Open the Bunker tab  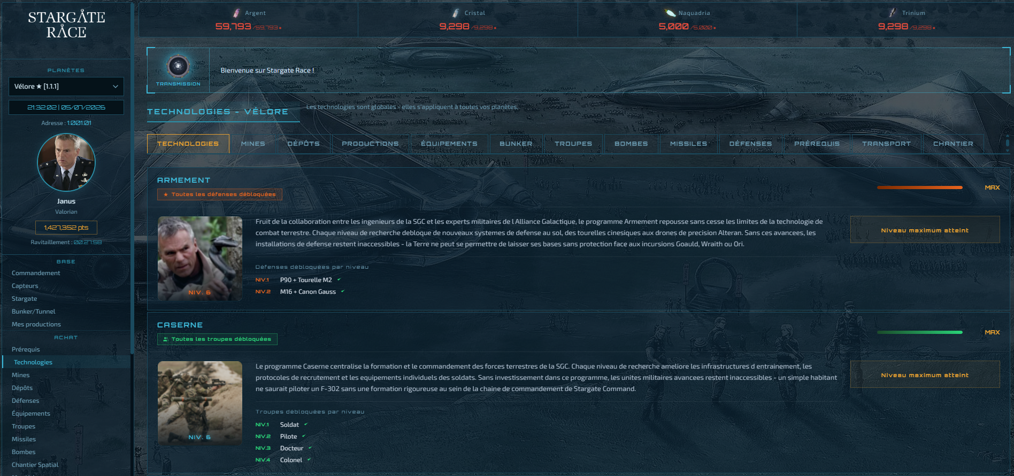(516, 144)
